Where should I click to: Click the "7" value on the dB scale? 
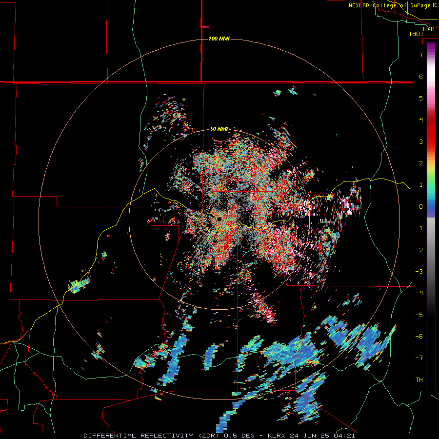(x=421, y=55)
